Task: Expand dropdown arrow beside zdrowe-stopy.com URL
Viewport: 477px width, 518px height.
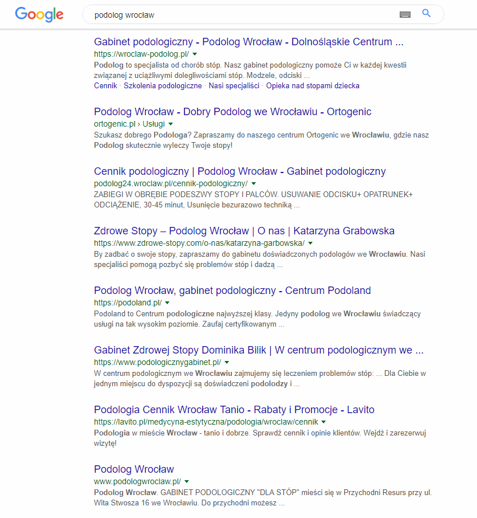Action: coord(310,243)
